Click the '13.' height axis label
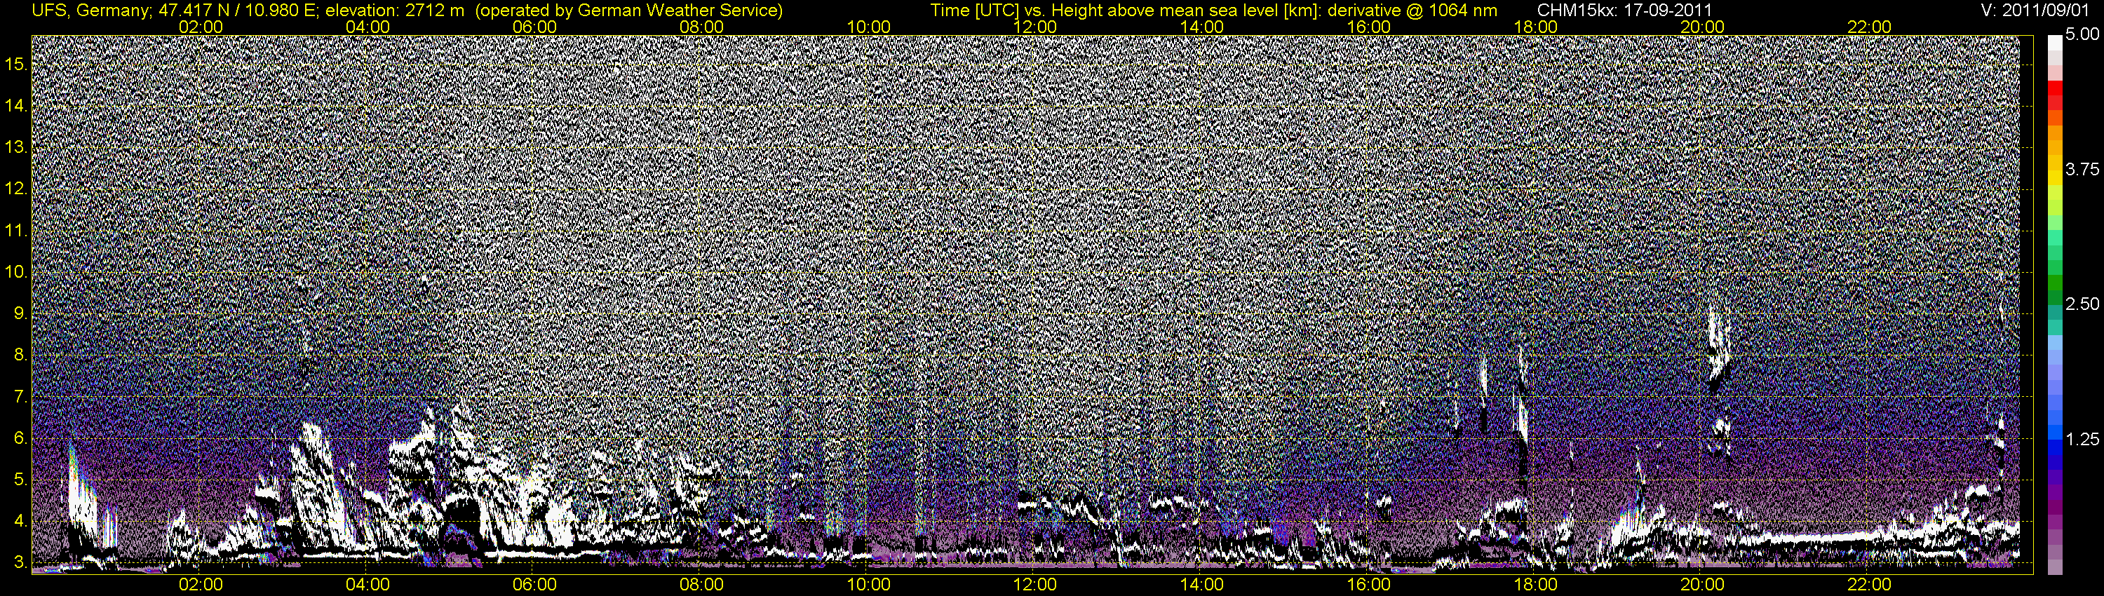 (x=17, y=147)
